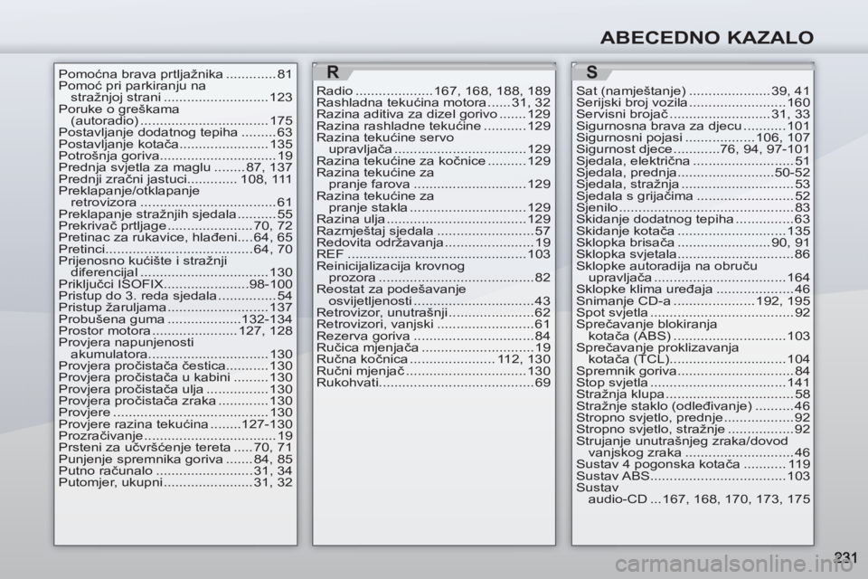Click "Razina aditiva za dizel gorivo"
The height and width of the screenshot is (579, 868).
(x=433, y=114)
